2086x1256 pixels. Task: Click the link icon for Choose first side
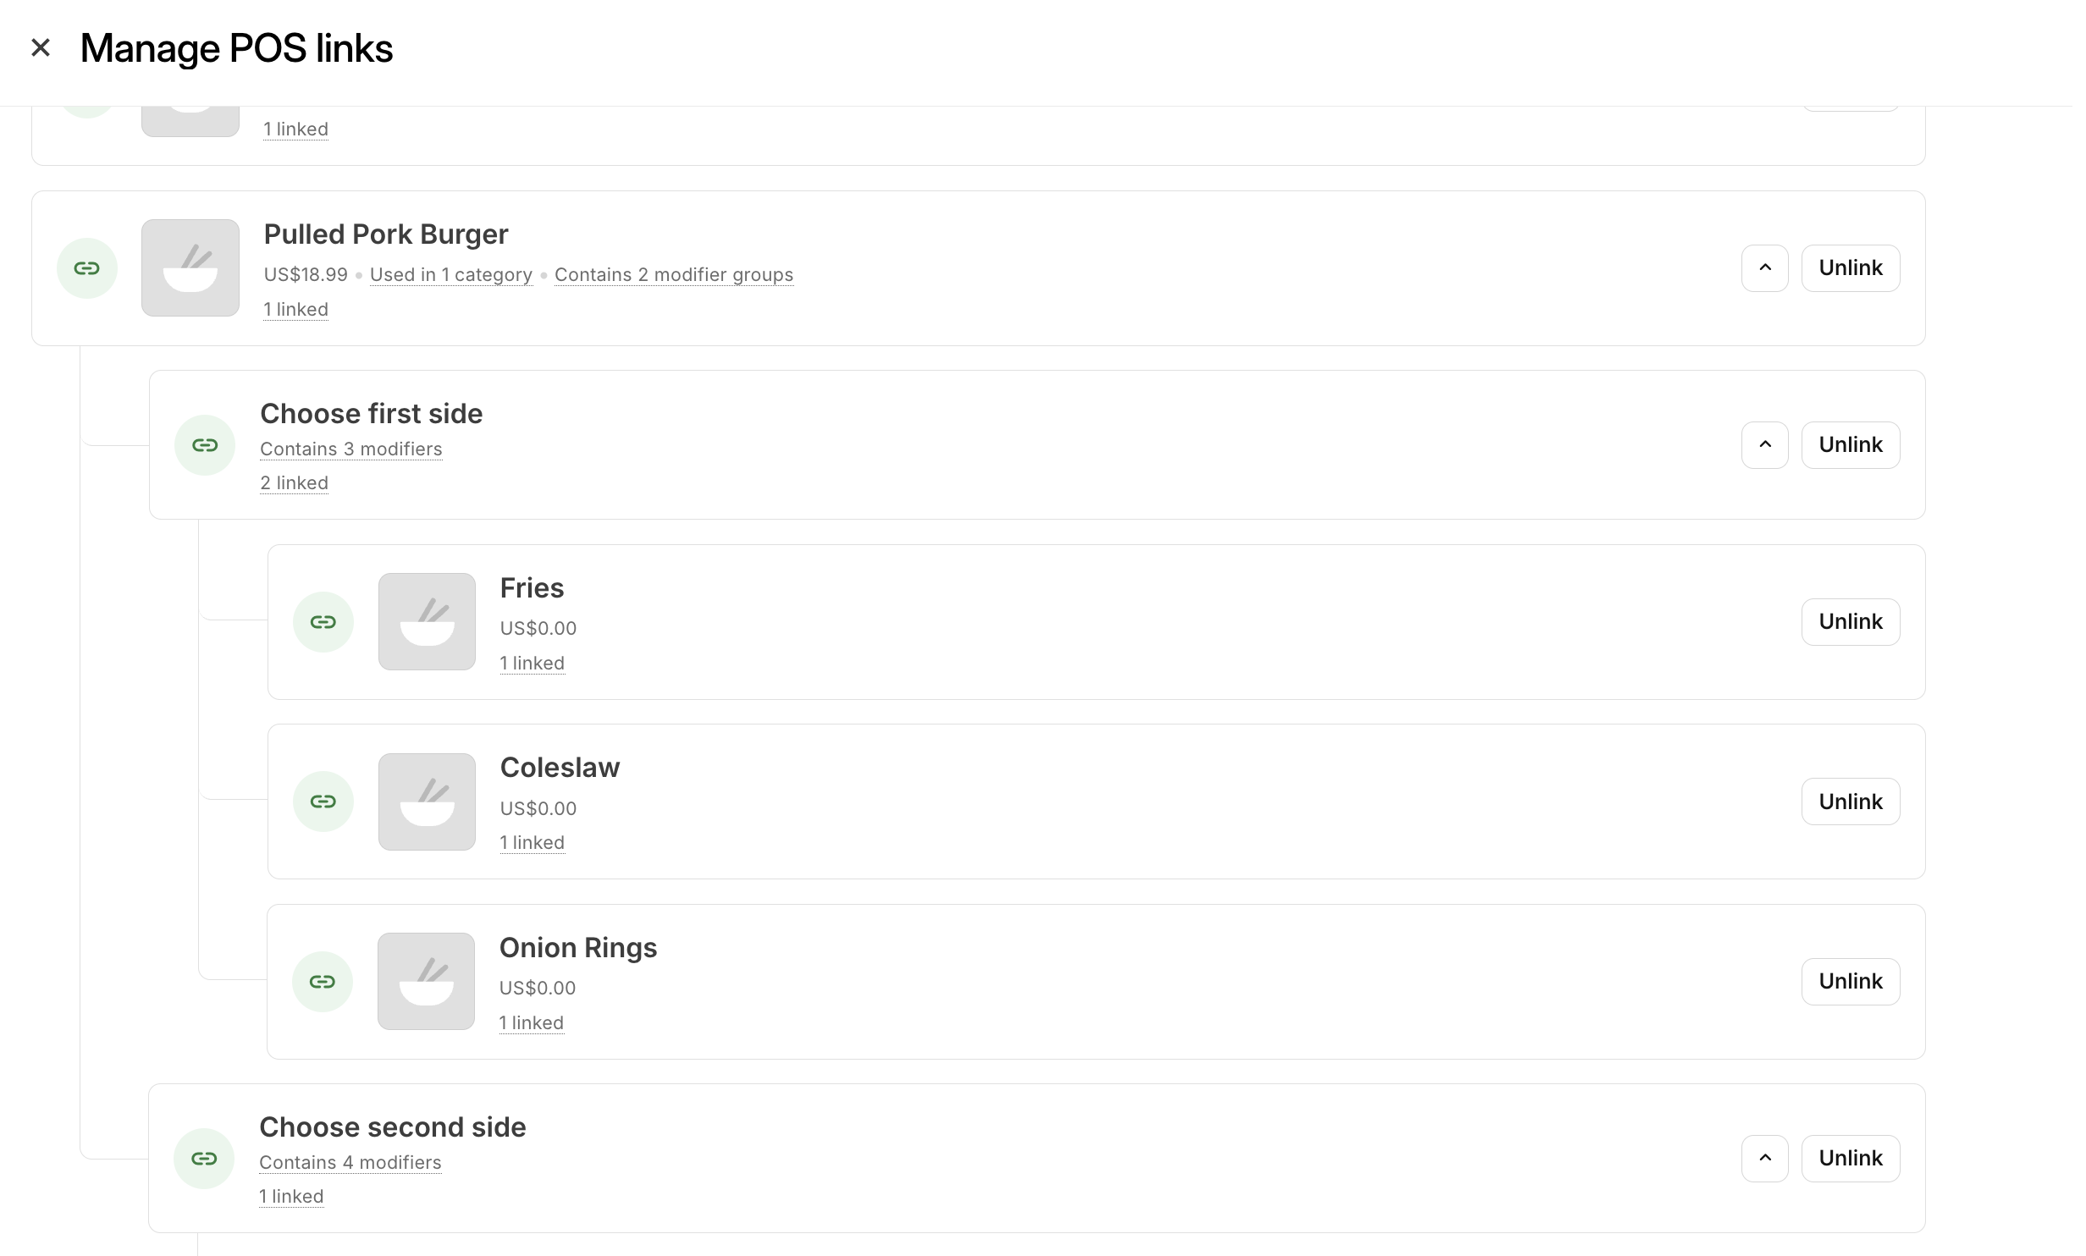coord(205,445)
